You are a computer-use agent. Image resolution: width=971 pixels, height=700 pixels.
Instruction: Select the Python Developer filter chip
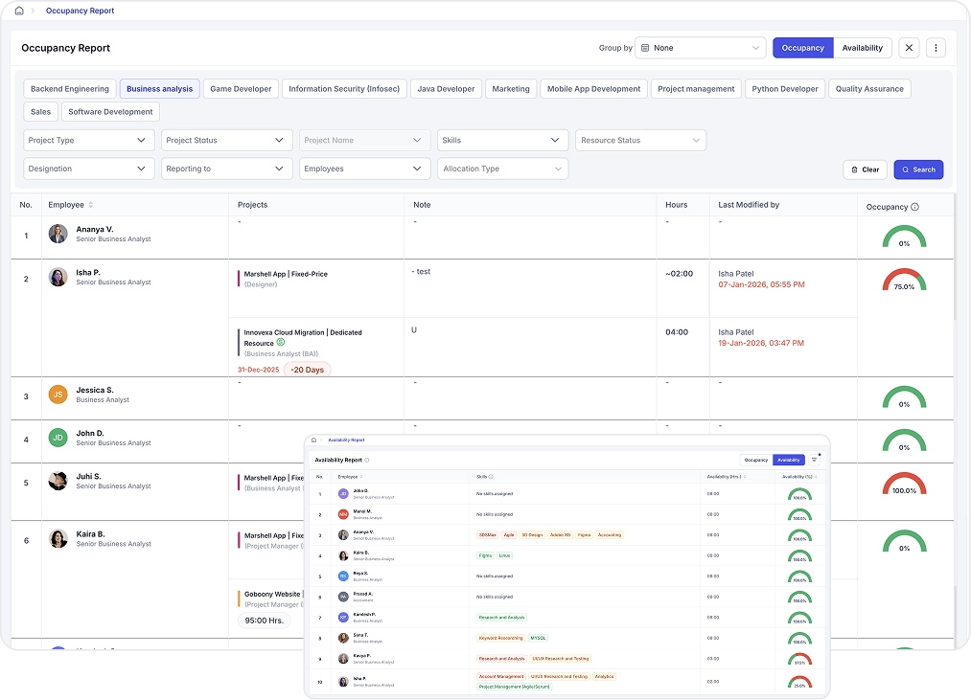tap(785, 89)
